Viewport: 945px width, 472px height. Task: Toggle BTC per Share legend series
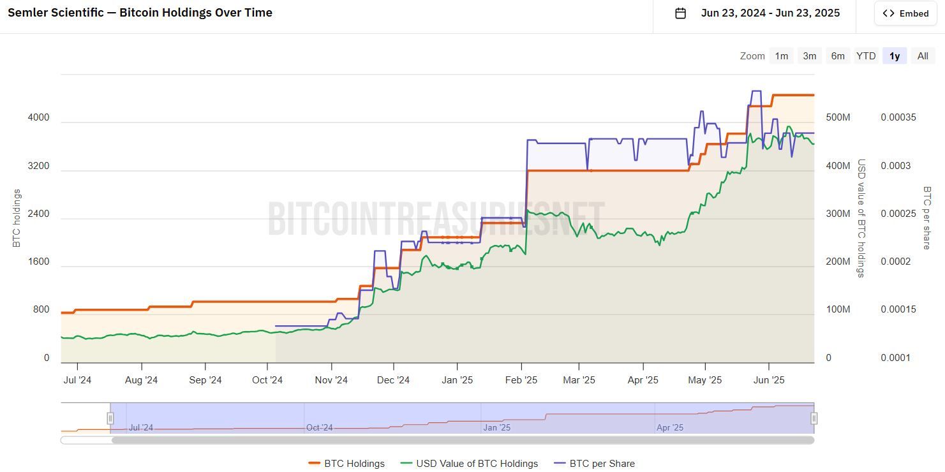pos(594,464)
